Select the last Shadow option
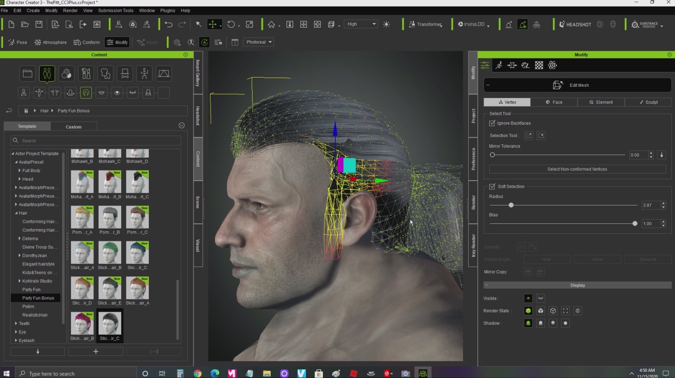This screenshot has width=675, height=378. coord(565,323)
